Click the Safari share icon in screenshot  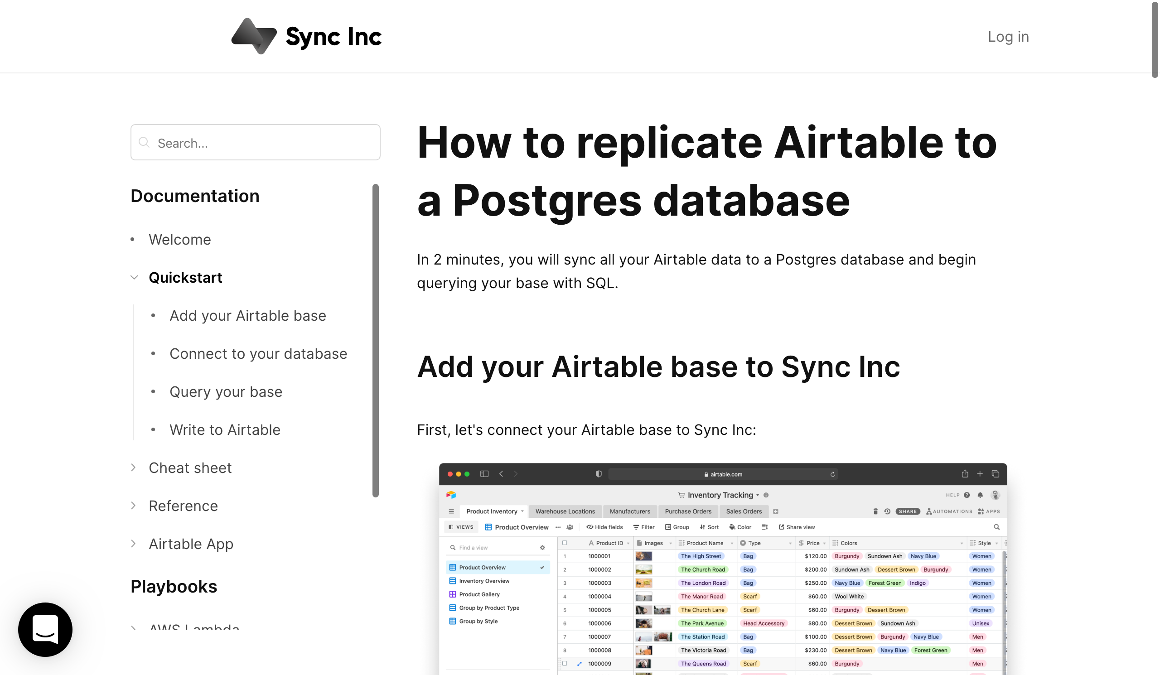965,473
